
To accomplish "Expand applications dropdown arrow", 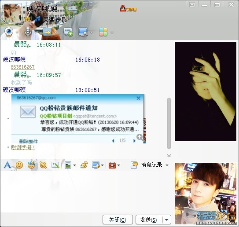I will pyautogui.click(x=112, y=32).
